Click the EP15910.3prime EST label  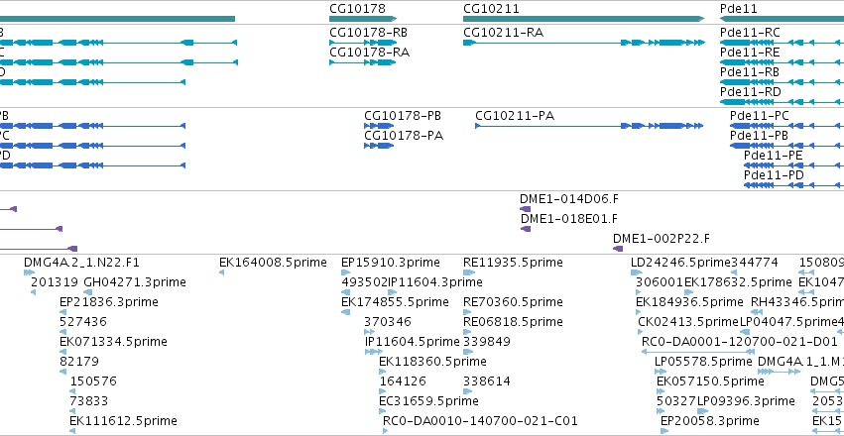coord(391,263)
